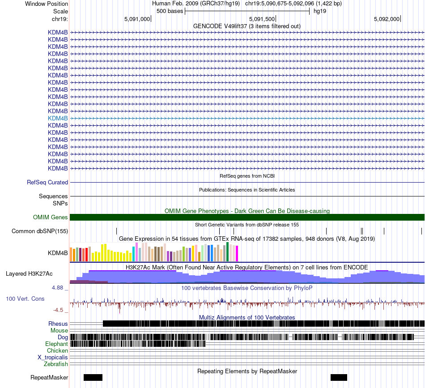Click the rightmost dbSNP variant tick
The height and width of the screenshot is (388, 425).
[x=421, y=231]
